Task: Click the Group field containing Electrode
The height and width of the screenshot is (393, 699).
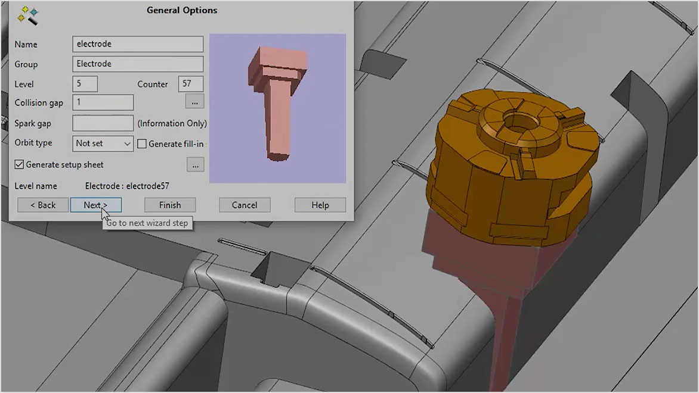Action: [x=138, y=64]
